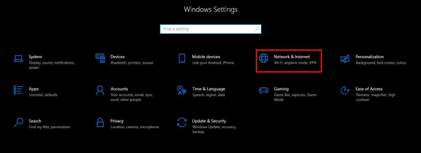Click the Personalization paintbrush icon
Screen dimensions: 421x153
pyautogui.click(x=345, y=58)
